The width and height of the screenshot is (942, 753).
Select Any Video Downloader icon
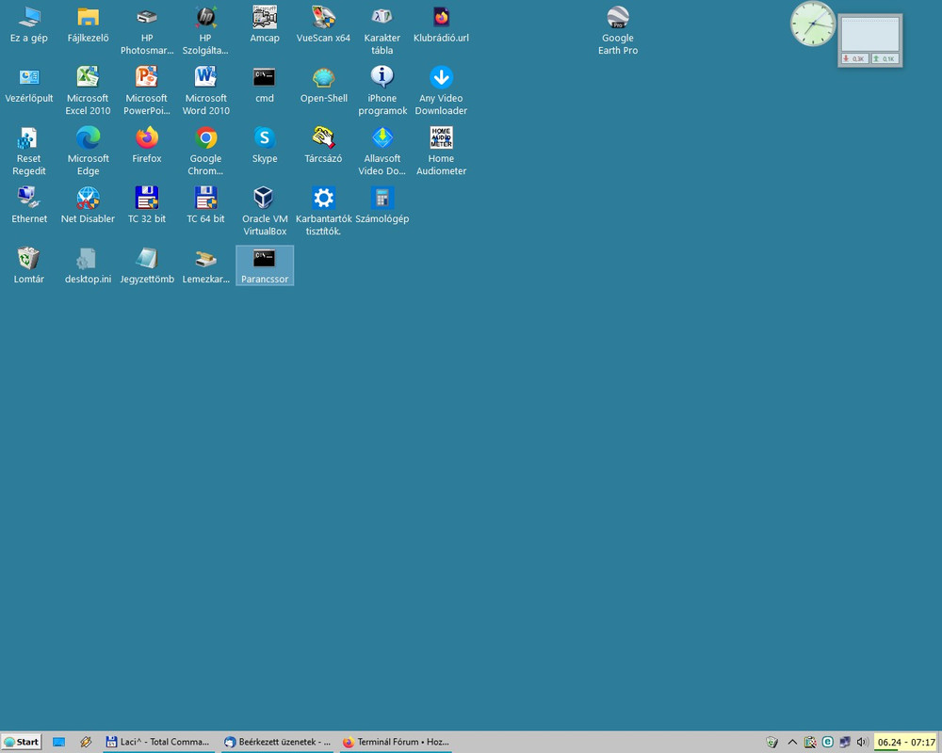pyautogui.click(x=441, y=91)
